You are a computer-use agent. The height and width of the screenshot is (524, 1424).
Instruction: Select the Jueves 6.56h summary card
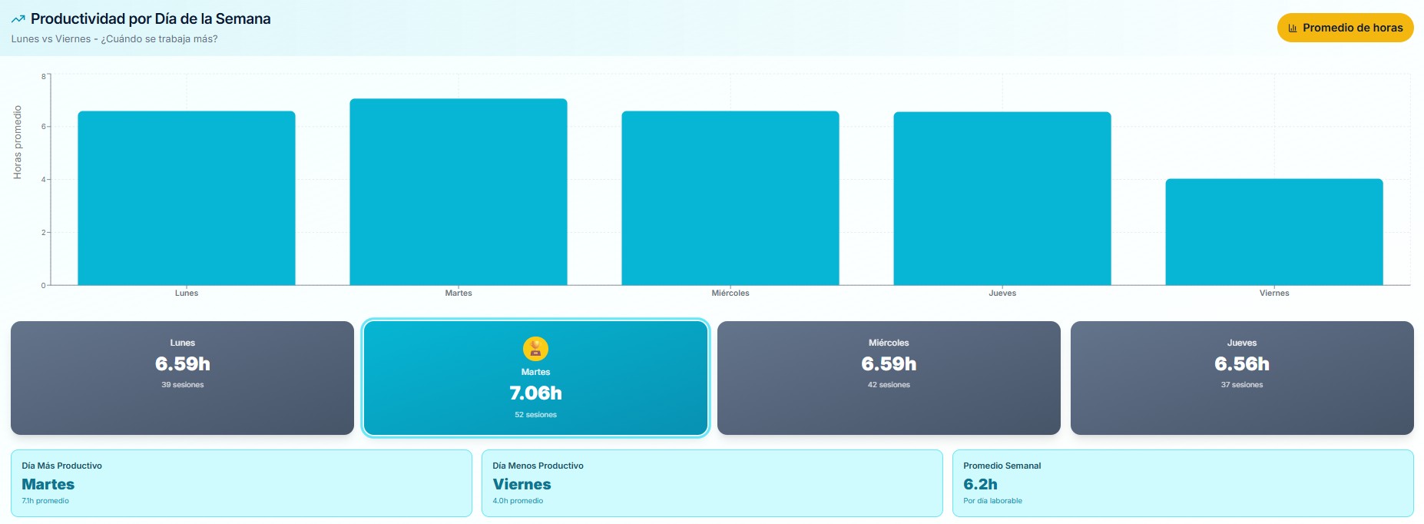point(1242,378)
